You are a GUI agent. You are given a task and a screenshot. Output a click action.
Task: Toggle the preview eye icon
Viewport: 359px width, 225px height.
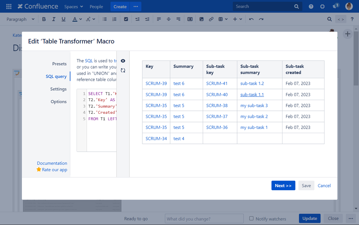coord(123,61)
